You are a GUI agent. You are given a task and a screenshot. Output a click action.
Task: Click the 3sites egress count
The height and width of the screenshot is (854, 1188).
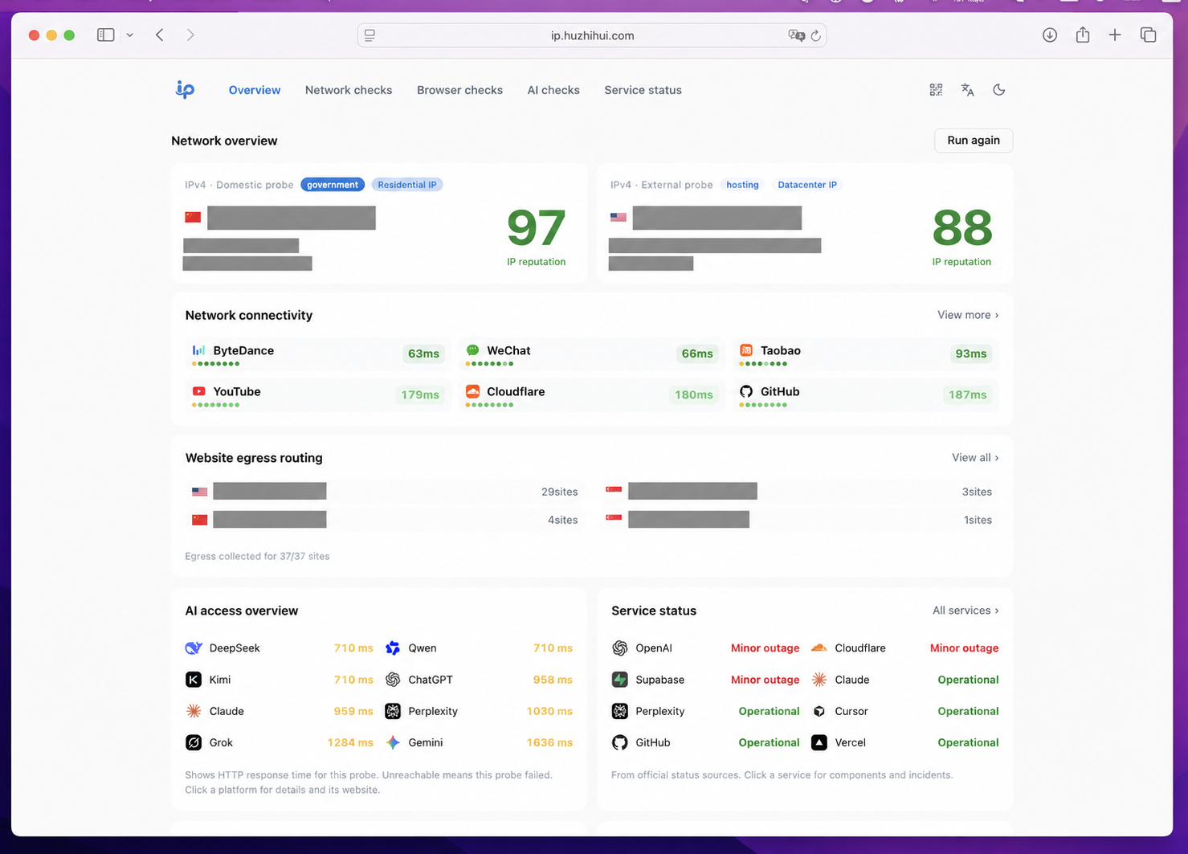pyautogui.click(x=977, y=492)
